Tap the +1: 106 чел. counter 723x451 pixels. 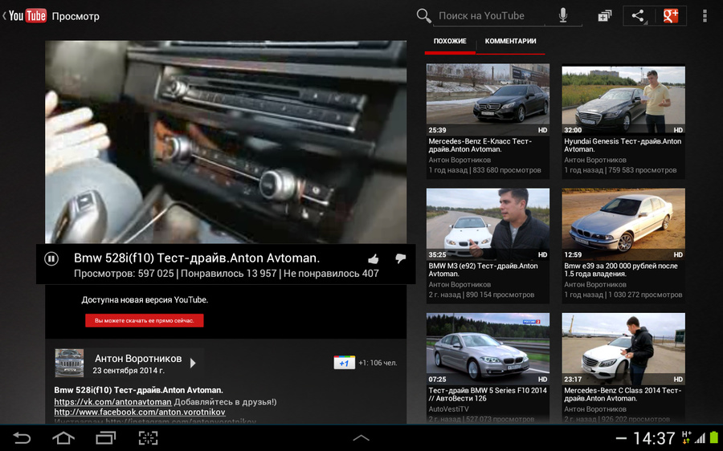pos(378,363)
